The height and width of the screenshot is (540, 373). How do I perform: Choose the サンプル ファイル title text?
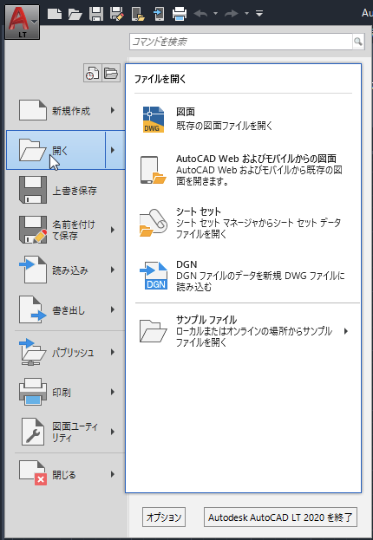206,320
